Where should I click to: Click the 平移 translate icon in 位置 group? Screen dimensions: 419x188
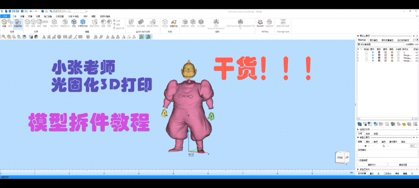click(27, 23)
